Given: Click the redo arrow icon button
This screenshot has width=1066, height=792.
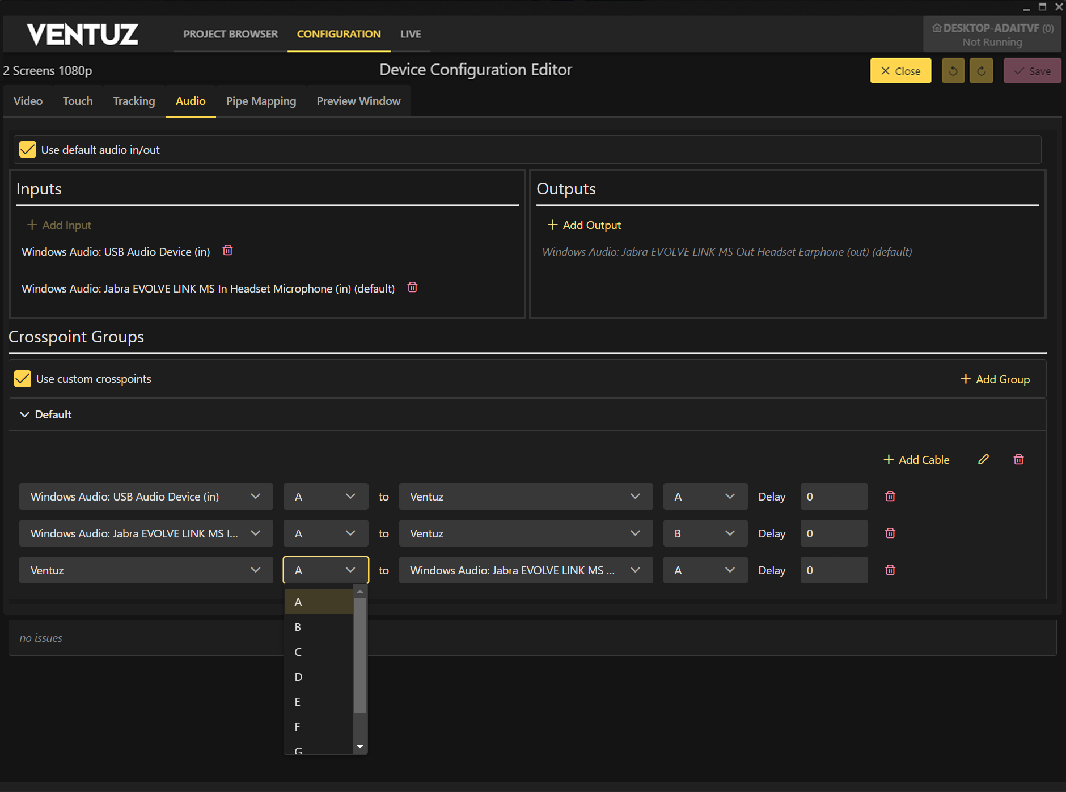Looking at the screenshot, I should (x=981, y=71).
